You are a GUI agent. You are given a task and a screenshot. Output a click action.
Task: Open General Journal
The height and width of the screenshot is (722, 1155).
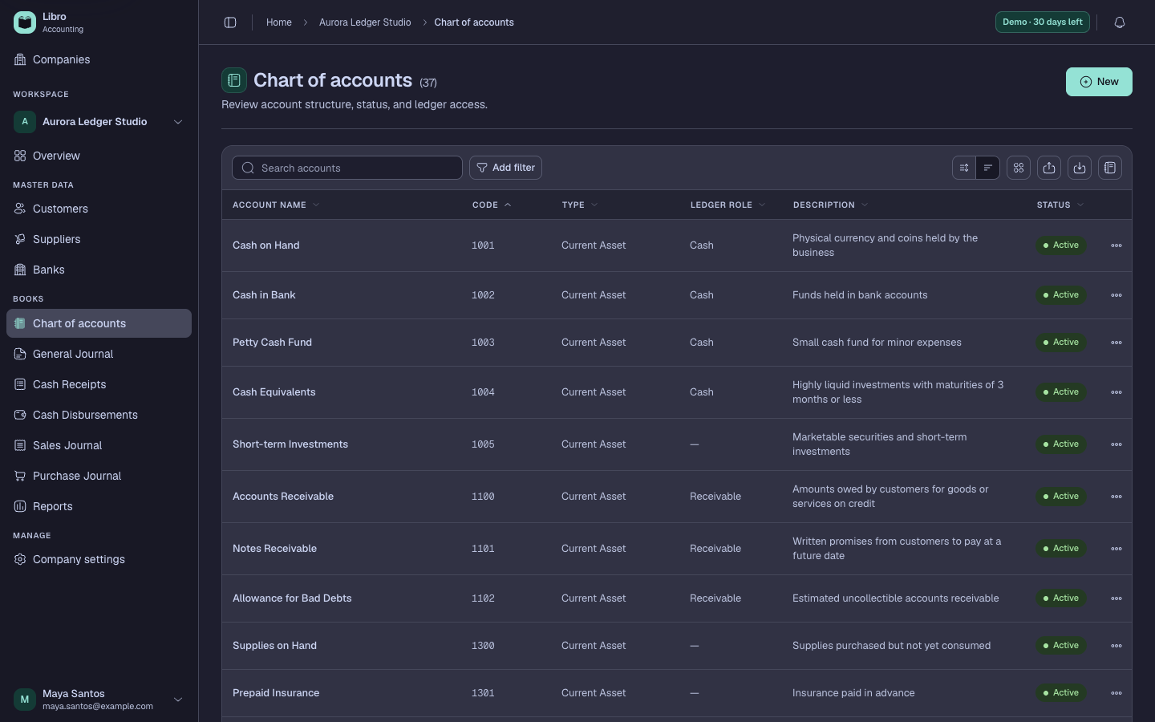(99, 354)
